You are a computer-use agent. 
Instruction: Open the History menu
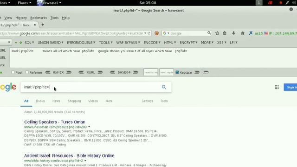(21, 18)
